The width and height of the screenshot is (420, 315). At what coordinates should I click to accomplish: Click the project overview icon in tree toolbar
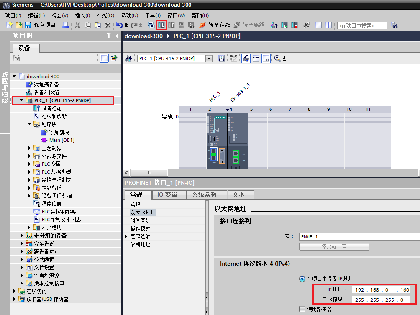(x=114, y=58)
